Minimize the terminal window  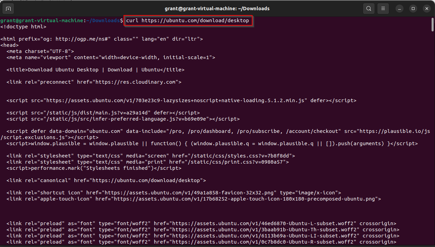(399, 8)
